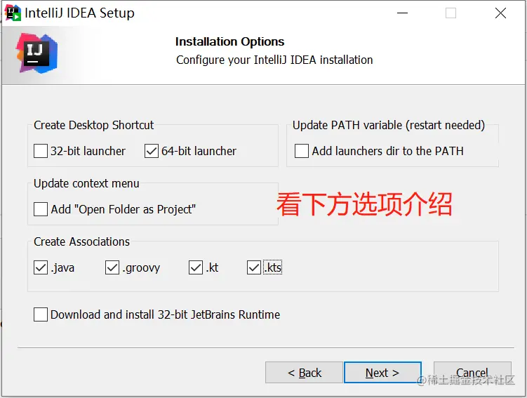The width and height of the screenshot is (527, 398).
Task: Click the Installation Options heading
Action: (x=230, y=41)
